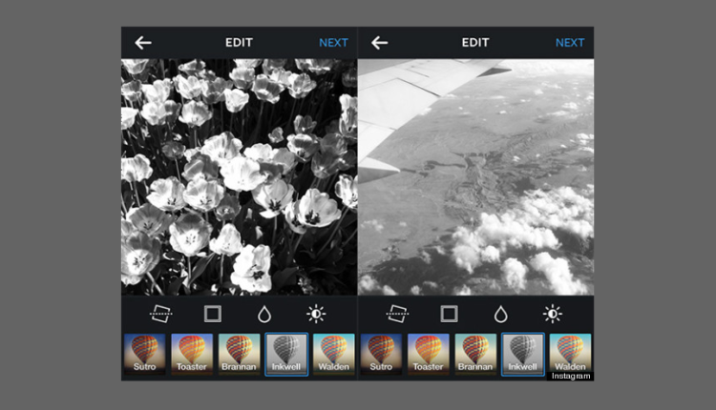Click the EDIT title on right screen
The image size is (716, 410).
click(x=475, y=42)
